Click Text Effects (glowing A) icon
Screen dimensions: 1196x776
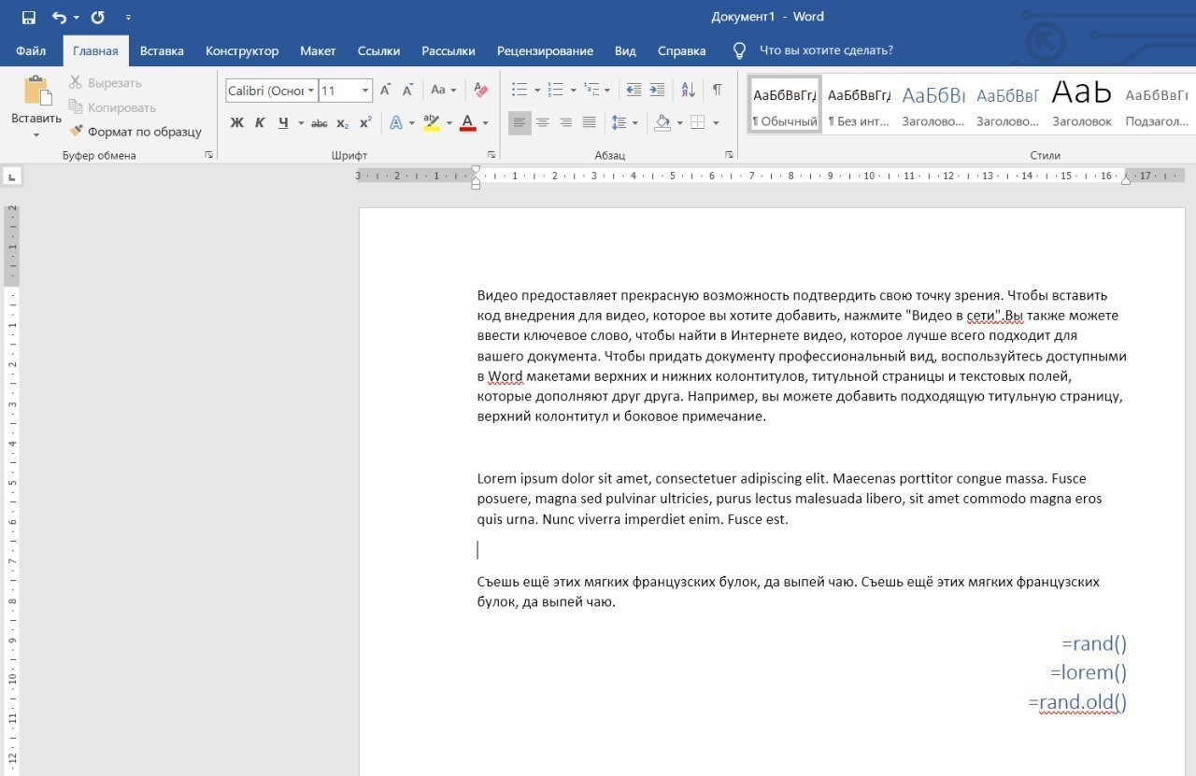pos(396,122)
